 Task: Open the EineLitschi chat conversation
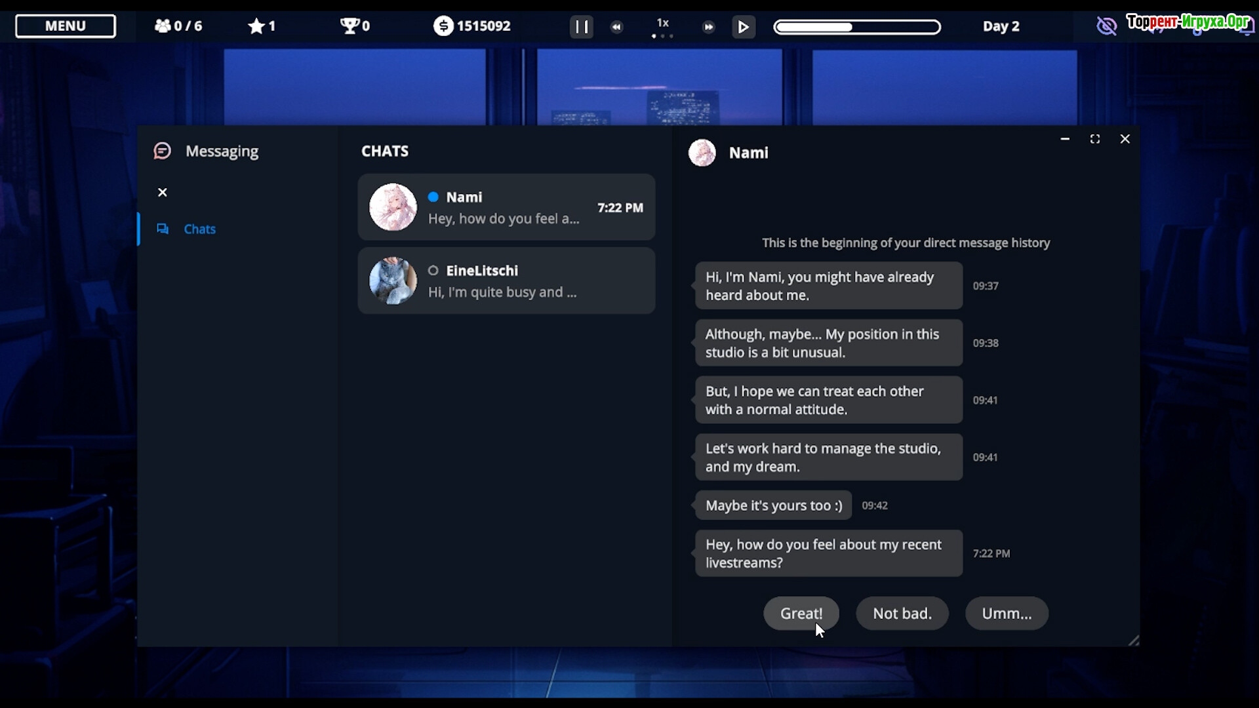pos(506,281)
